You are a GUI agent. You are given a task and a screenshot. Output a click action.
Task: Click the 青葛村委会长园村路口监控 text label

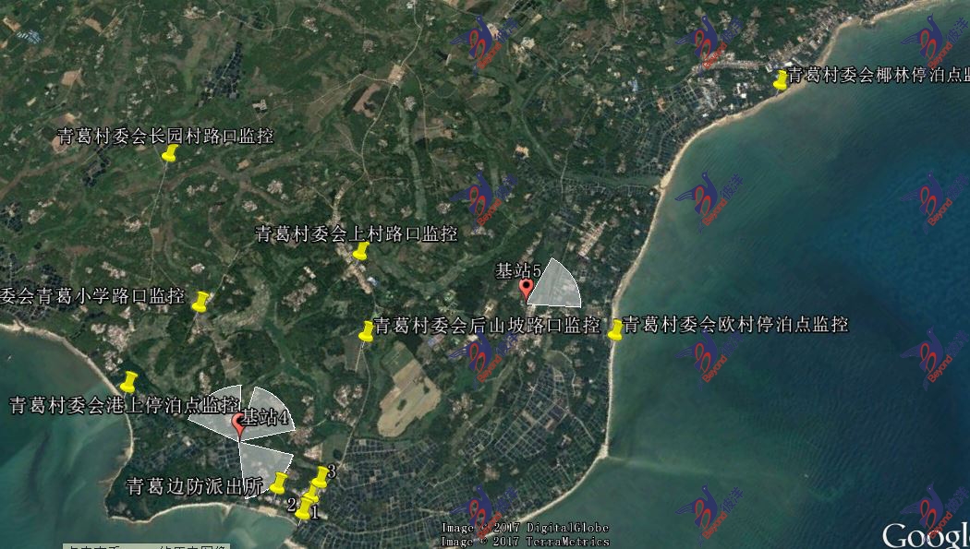point(165,137)
